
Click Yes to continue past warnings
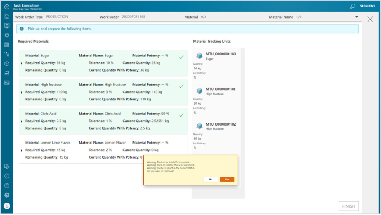[x=227, y=179]
